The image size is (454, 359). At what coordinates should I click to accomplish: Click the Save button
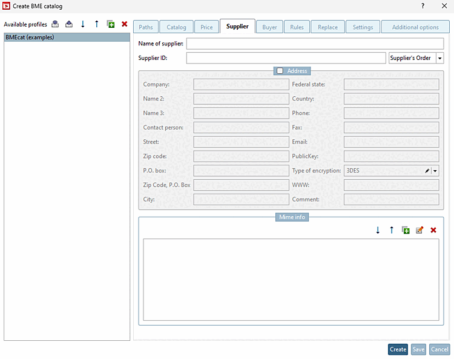pos(418,349)
